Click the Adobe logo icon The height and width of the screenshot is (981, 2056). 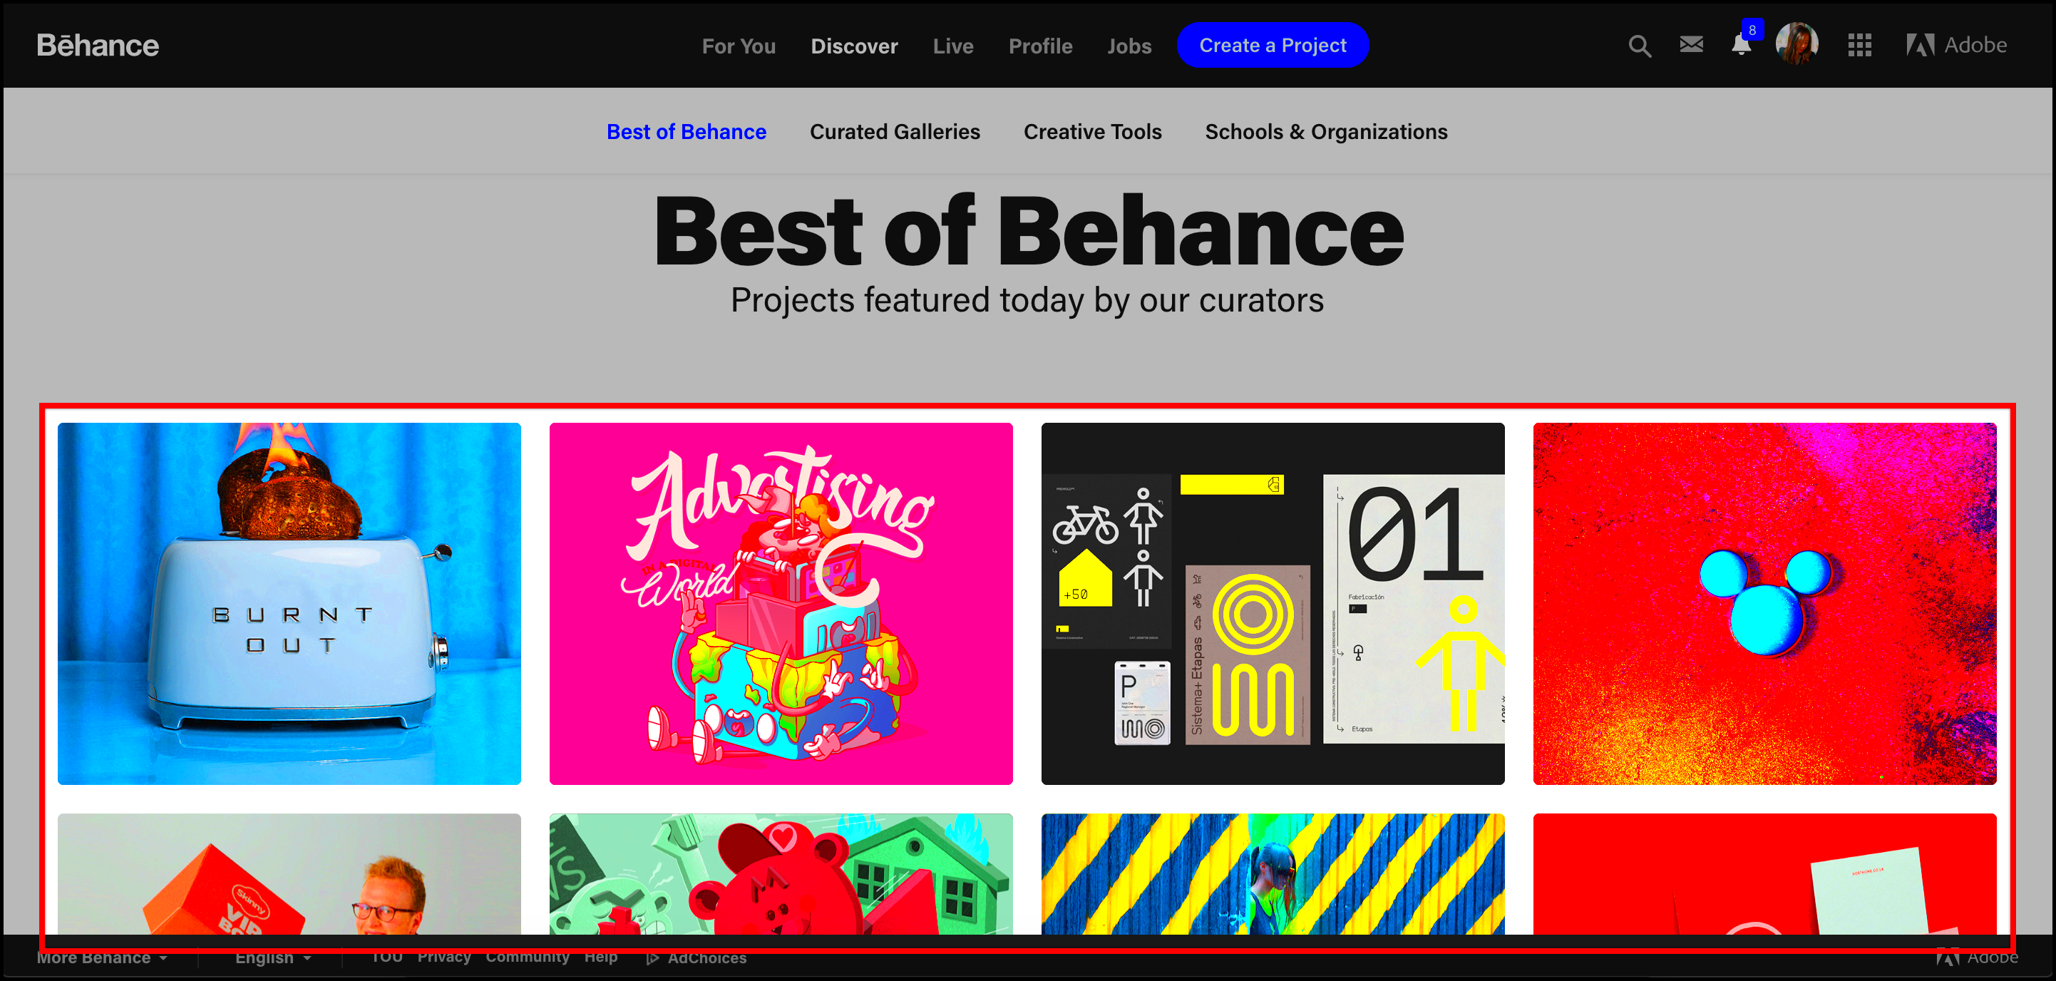coord(1917,46)
